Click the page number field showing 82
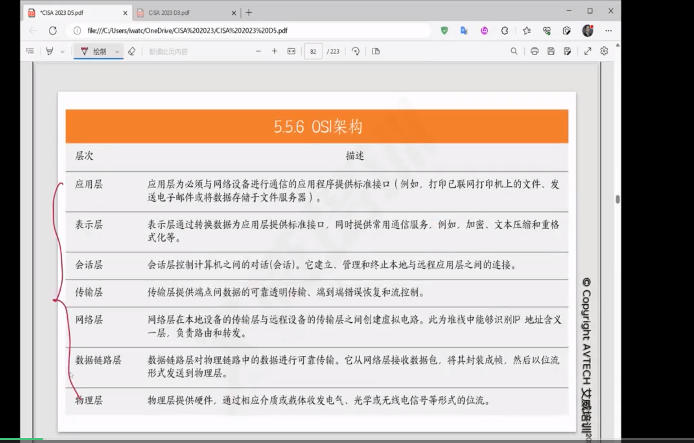694x443 pixels. pyautogui.click(x=313, y=51)
